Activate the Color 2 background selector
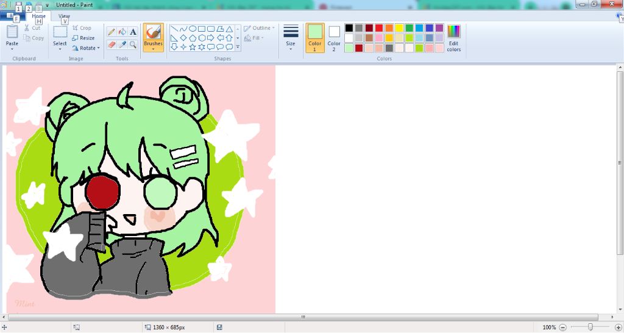624x333 pixels. click(x=334, y=37)
